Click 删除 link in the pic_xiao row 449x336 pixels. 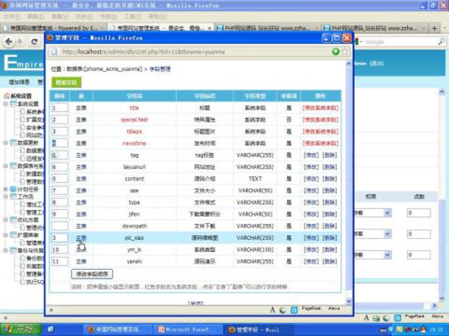pos(329,237)
